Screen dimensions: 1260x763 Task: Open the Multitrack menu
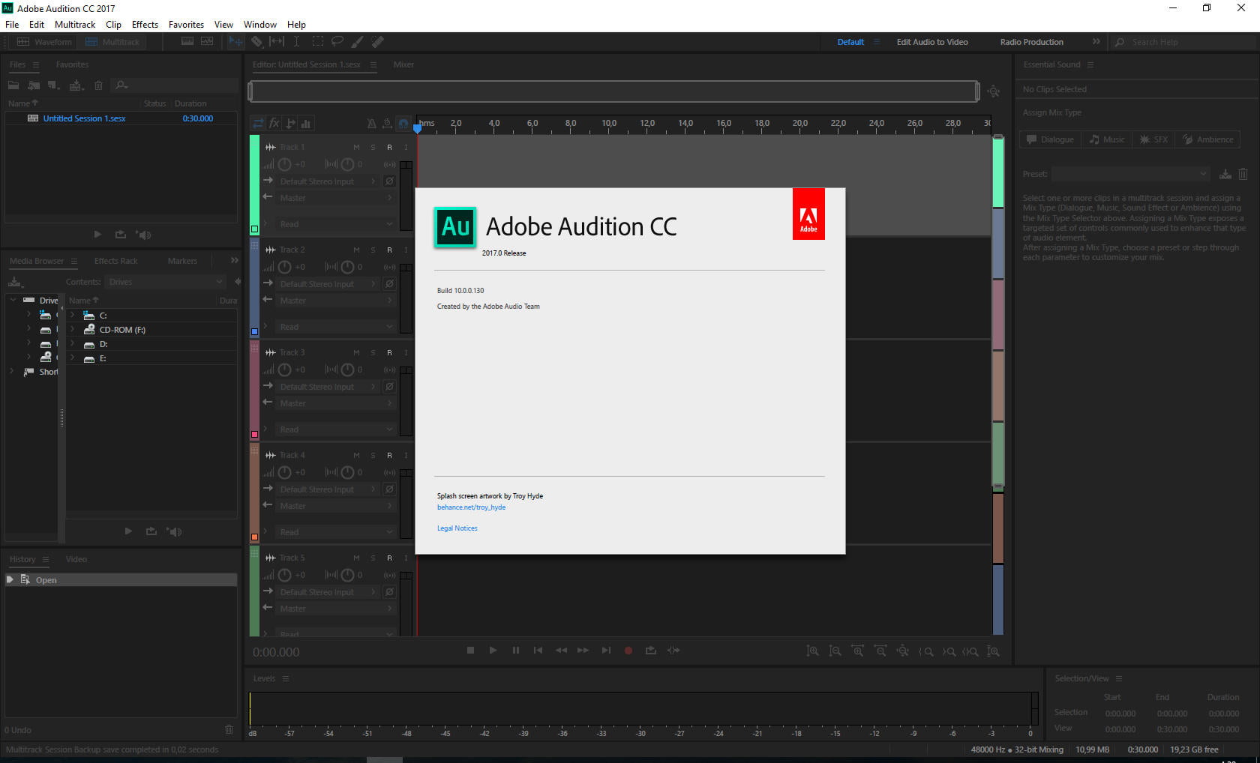coord(75,25)
